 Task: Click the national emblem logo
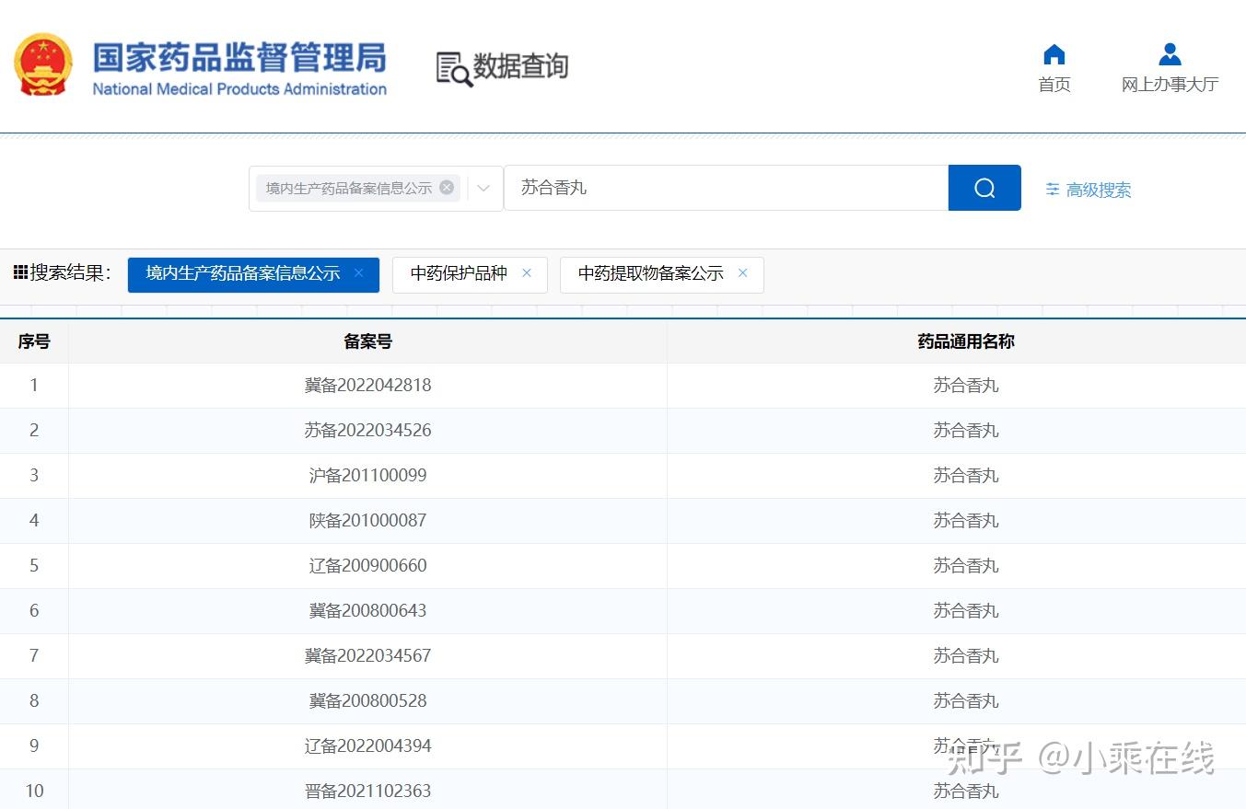click(42, 65)
